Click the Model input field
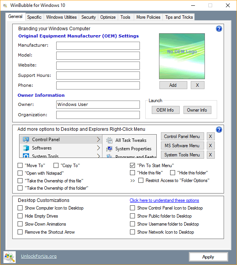 (98, 55)
